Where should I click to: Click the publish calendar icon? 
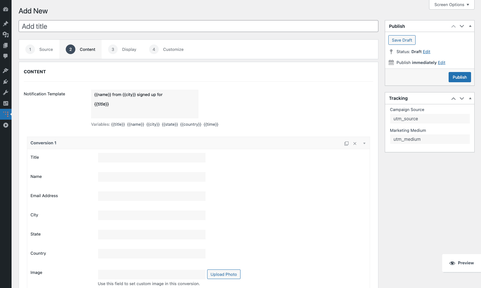(391, 62)
